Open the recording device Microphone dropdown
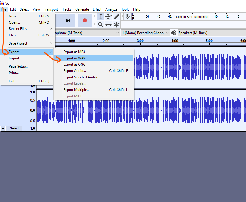This screenshot has height=202, width=246. pos(88,33)
